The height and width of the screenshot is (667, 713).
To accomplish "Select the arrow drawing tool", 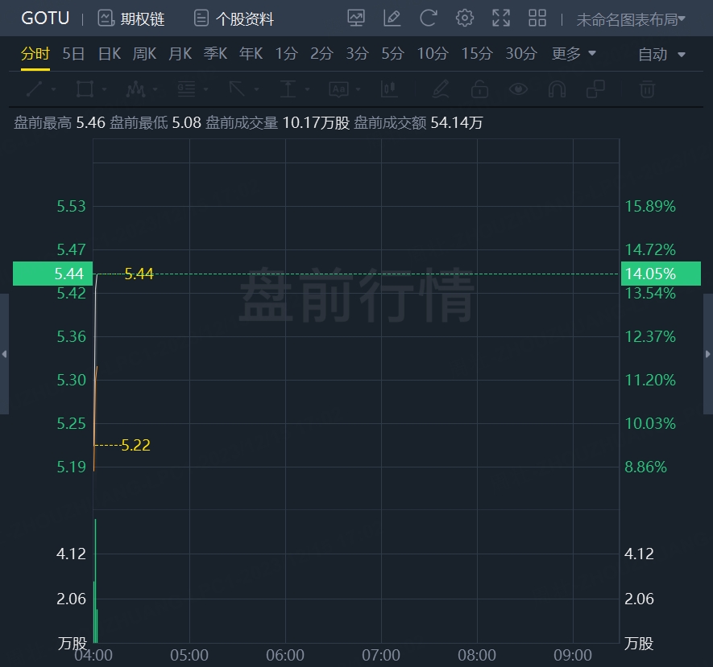I will point(237,89).
